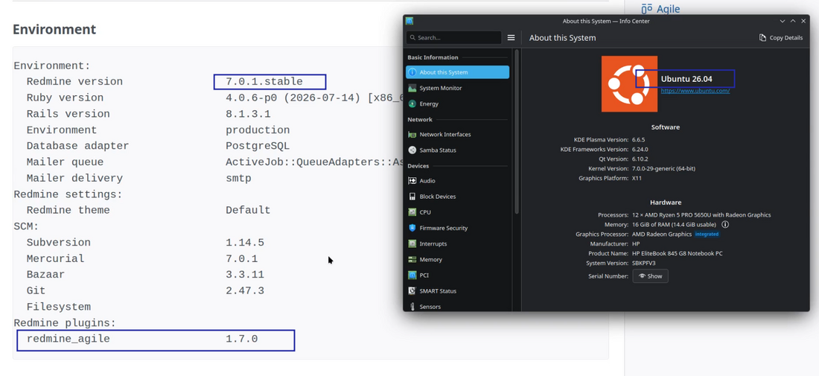Screen dimensions: 819x376
Task: Click the Firmware Security shield icon
Action: 412,228
